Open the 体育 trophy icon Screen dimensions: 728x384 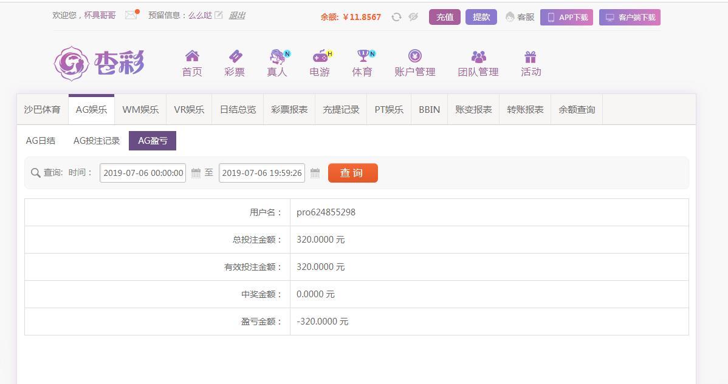click(363, 56)
